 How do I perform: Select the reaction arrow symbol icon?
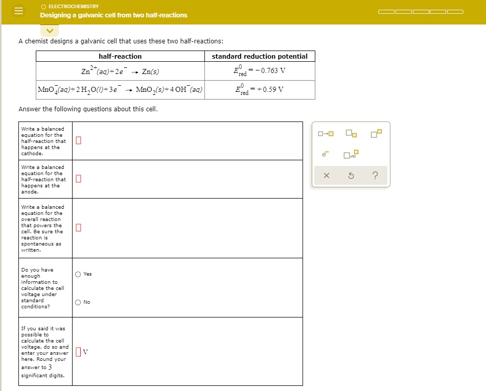[326, 133]
